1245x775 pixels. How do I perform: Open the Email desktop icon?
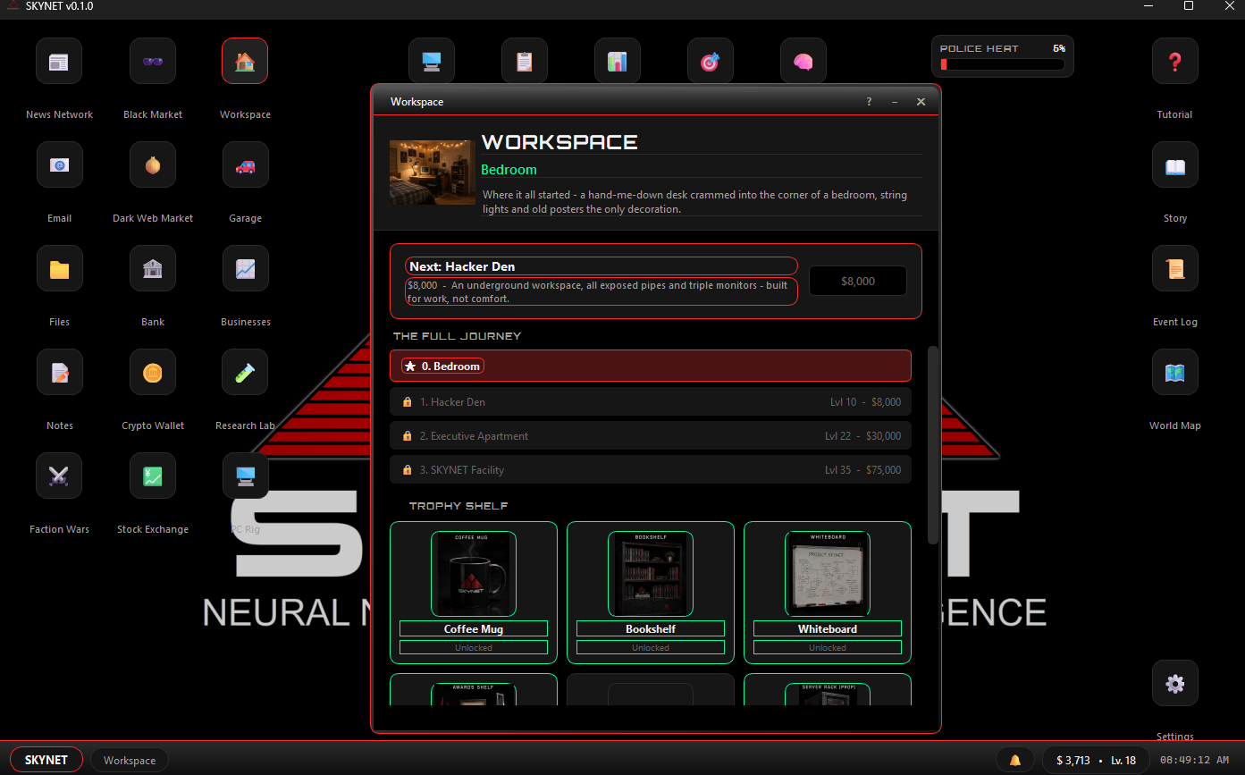click(x=59, y=164)
